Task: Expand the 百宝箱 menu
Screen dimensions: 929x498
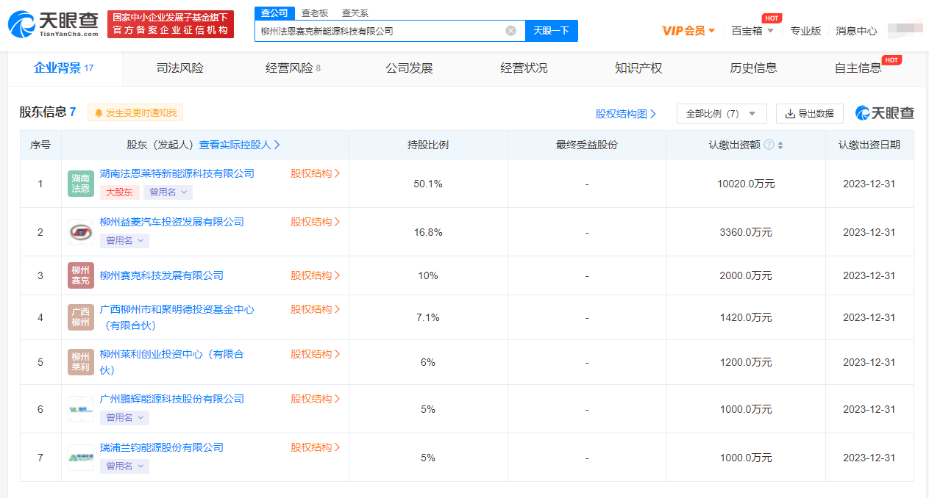Action: coord(752,31)
